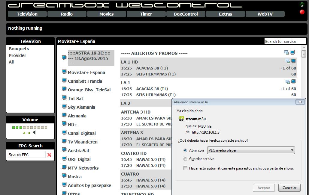
Task: Click monitor icon beside Tv Vlaanderen
Action: pyautogui.click(x=64, y=141)
